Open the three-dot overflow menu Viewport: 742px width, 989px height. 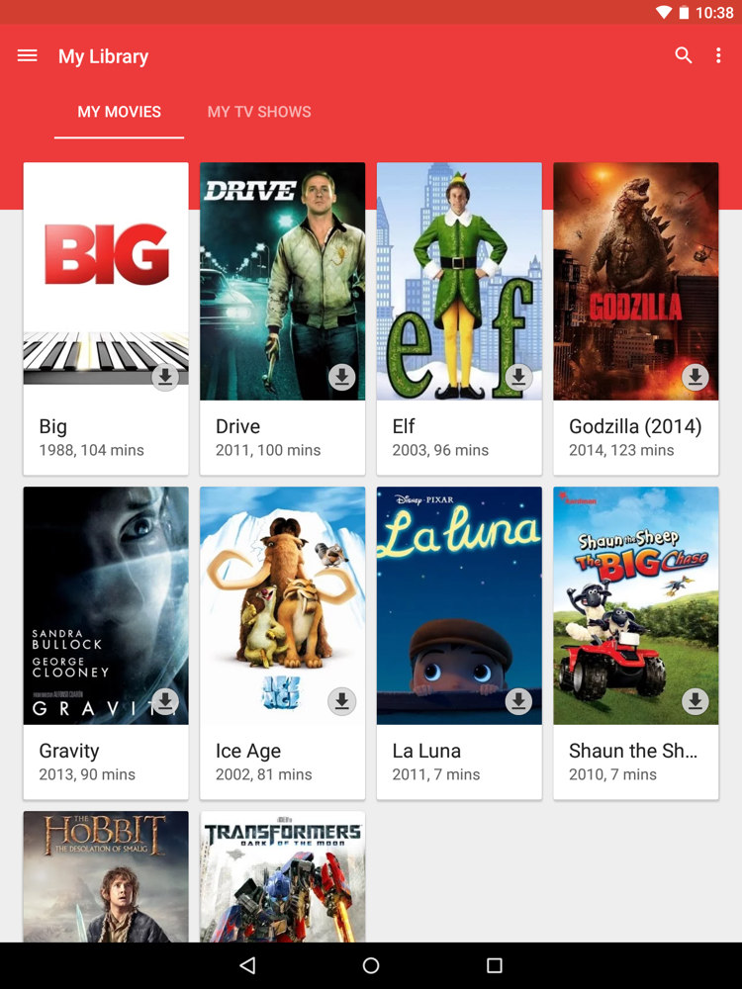pyautogui.click(x=718, y=55)
